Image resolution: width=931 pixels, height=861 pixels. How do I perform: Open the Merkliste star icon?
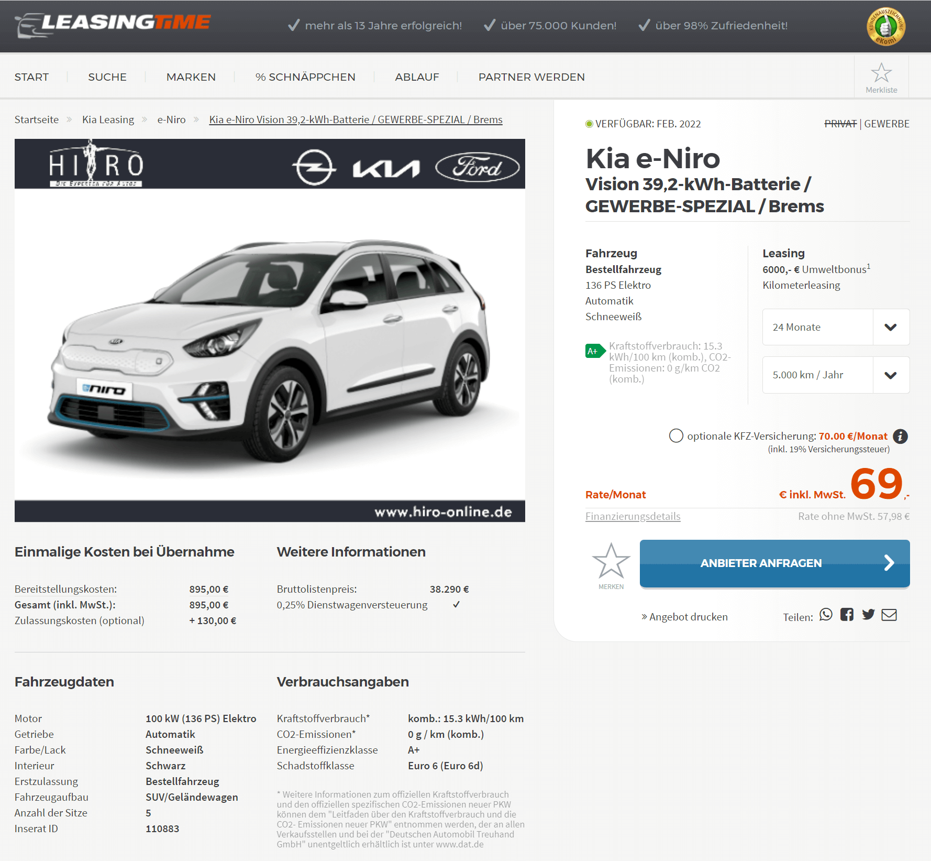pos(881,78)
